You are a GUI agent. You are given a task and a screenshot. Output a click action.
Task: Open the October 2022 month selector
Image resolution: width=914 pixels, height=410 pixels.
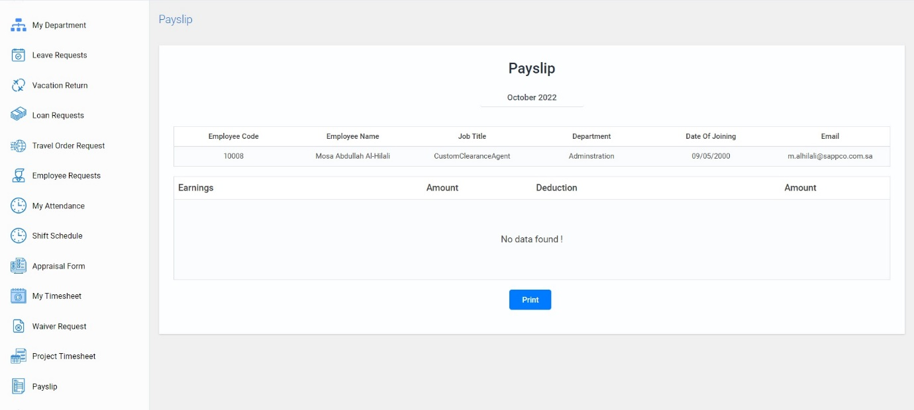(x=531, y=97)
